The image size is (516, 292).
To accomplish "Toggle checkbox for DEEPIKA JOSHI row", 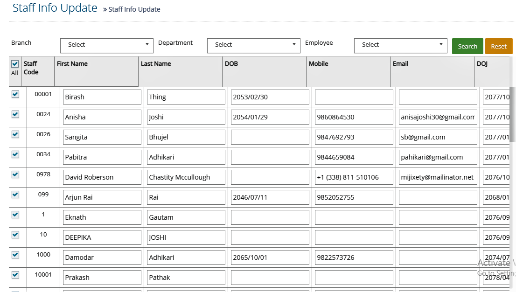I will click(15, 235).
